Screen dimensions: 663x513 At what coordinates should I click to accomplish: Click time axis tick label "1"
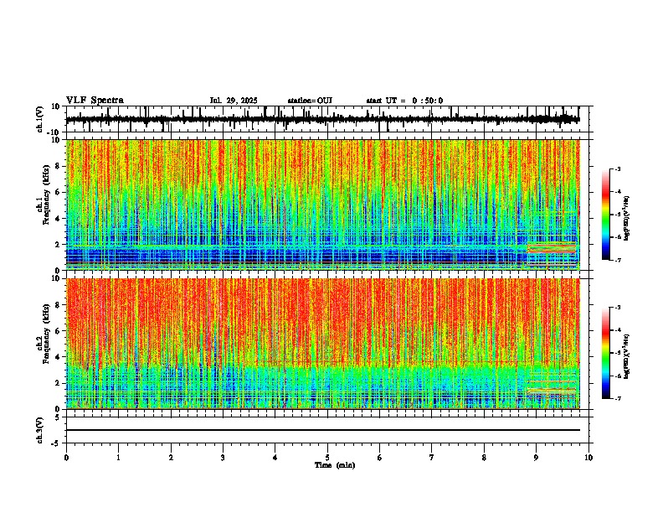[118, 458]
